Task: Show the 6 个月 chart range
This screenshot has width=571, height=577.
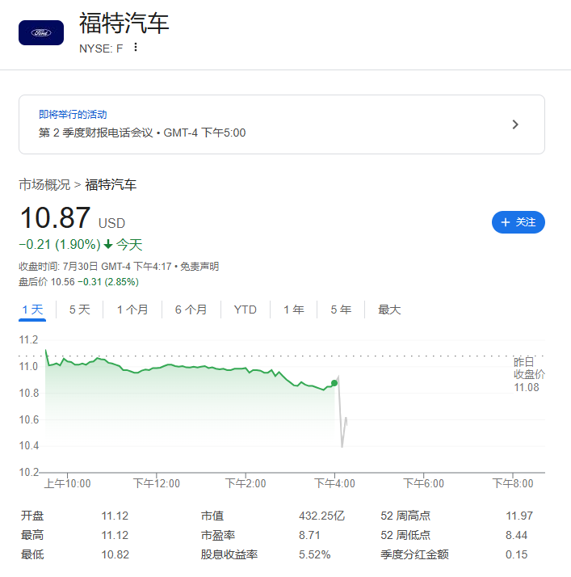Action: point(191,310)
